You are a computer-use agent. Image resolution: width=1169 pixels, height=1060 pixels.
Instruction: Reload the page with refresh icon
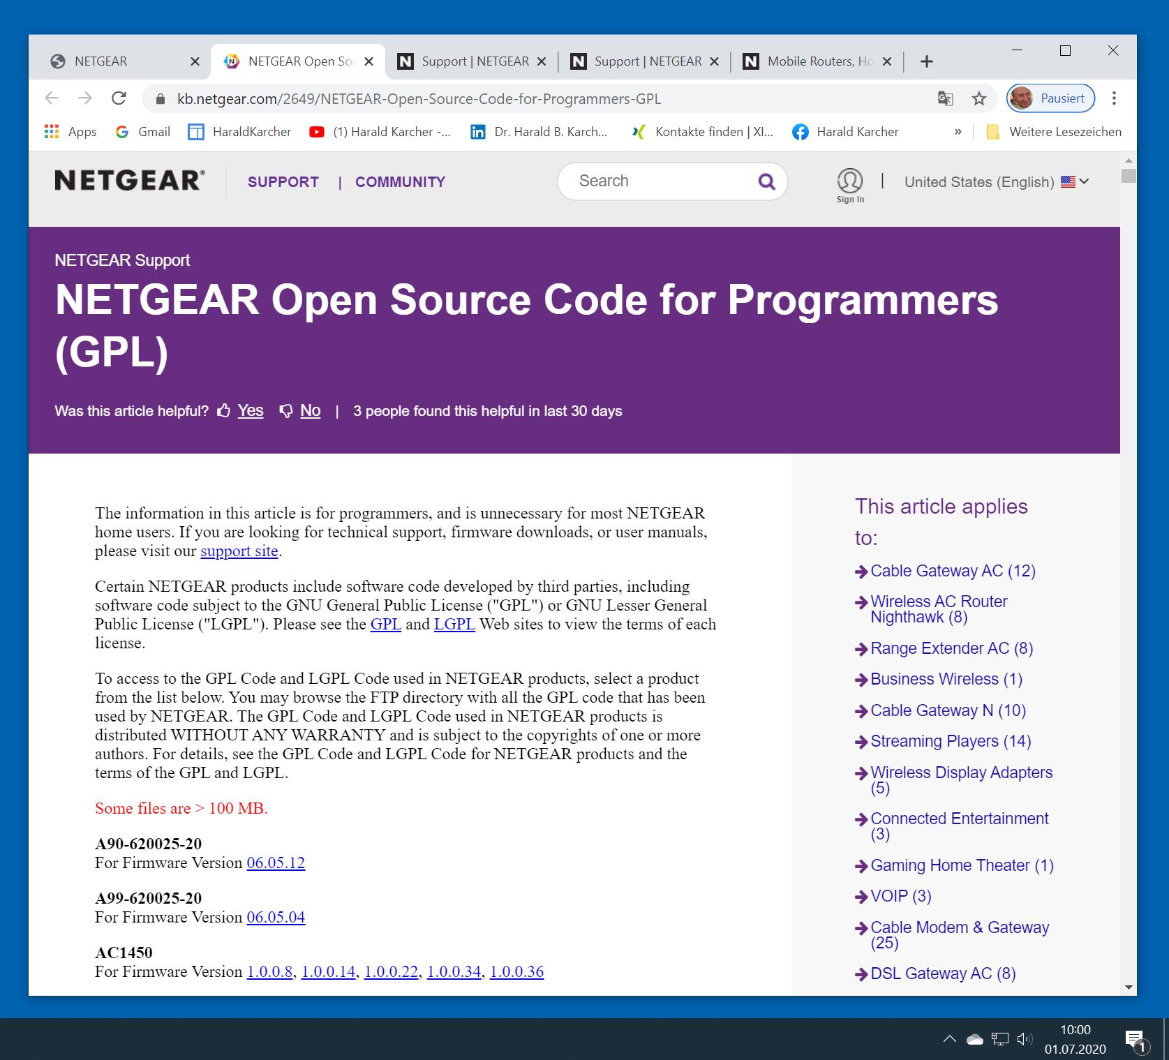[x=119, y=98]
